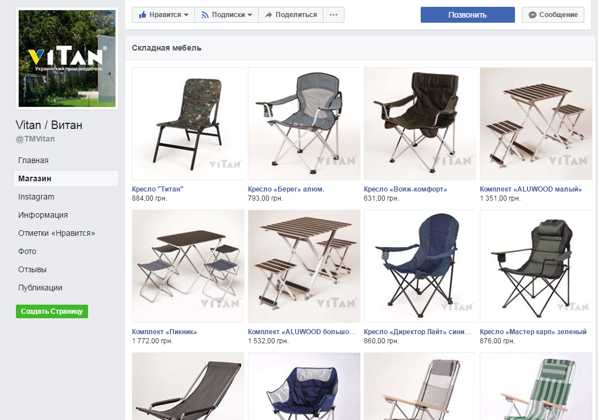598x420 pixels.
Task: Click the green Создать Страницу button
Action: pos(52,311)
